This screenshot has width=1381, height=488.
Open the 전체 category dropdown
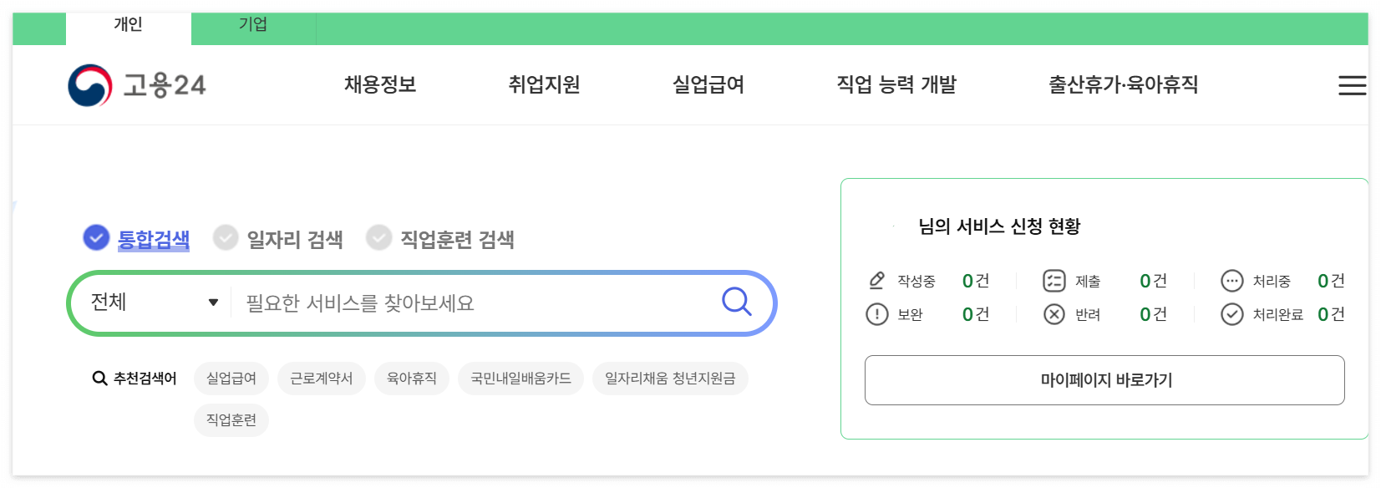[x=149, y=302]
